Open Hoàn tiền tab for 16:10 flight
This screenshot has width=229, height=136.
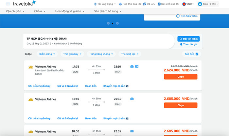(91, 118)
